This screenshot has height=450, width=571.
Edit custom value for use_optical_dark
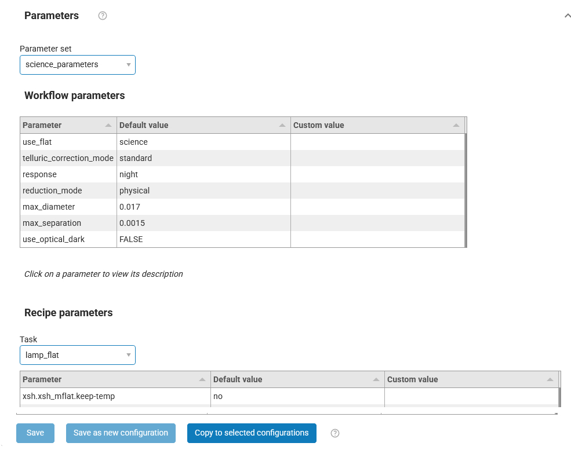377,239
